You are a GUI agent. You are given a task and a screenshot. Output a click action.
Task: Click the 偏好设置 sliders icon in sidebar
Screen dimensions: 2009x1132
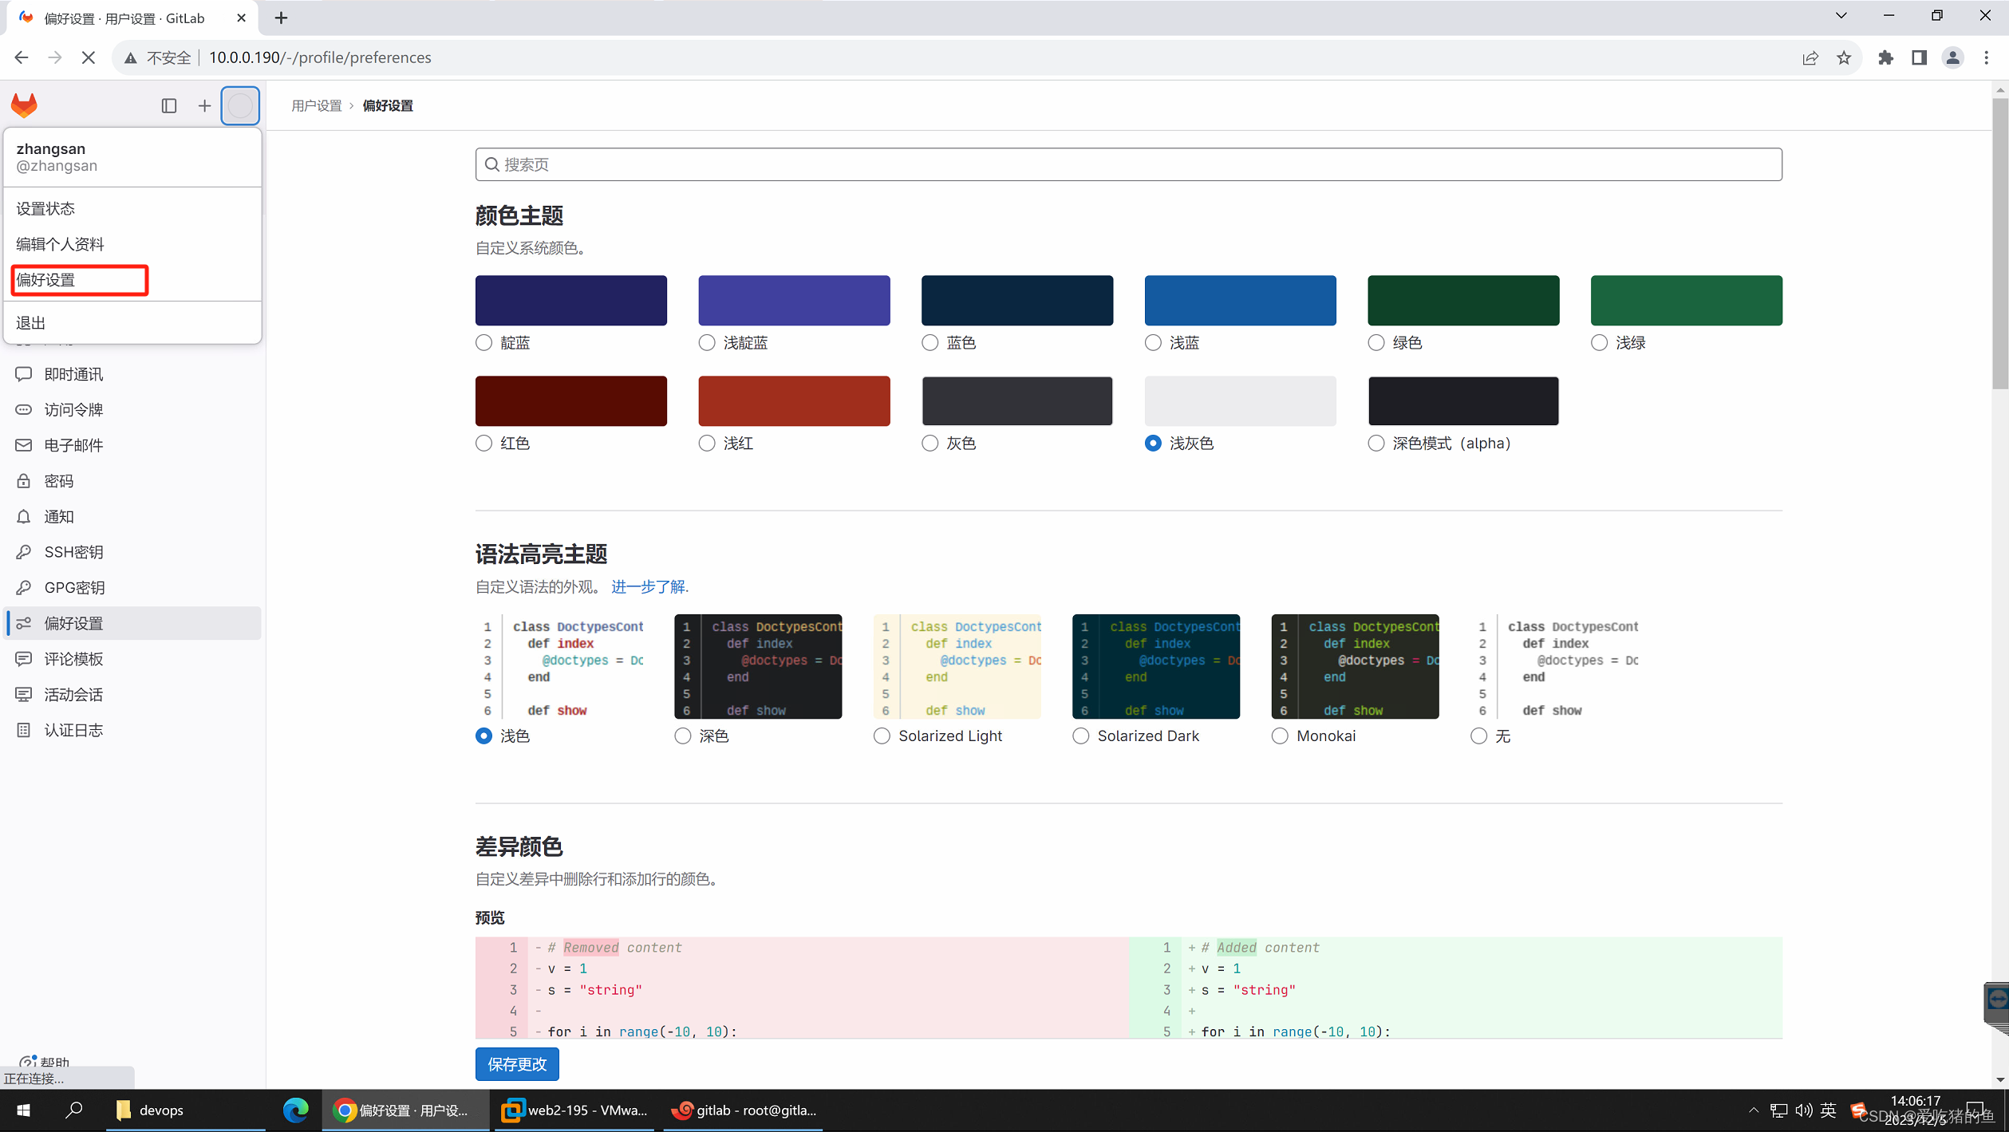tap(24, 623)
